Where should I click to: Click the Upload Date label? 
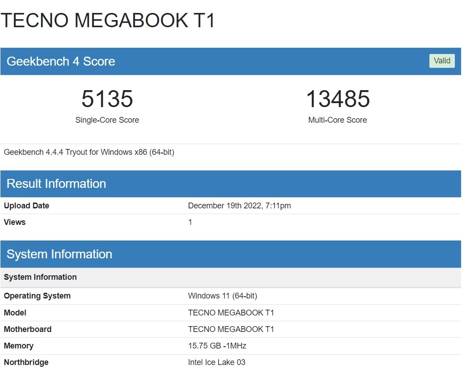point(26,206)
